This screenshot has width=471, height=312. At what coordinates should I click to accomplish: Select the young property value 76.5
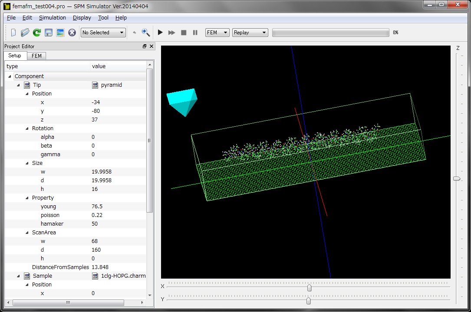[x=97, y=207]
